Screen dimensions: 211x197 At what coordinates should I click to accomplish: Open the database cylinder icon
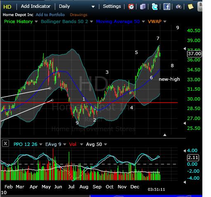(143, 7)
